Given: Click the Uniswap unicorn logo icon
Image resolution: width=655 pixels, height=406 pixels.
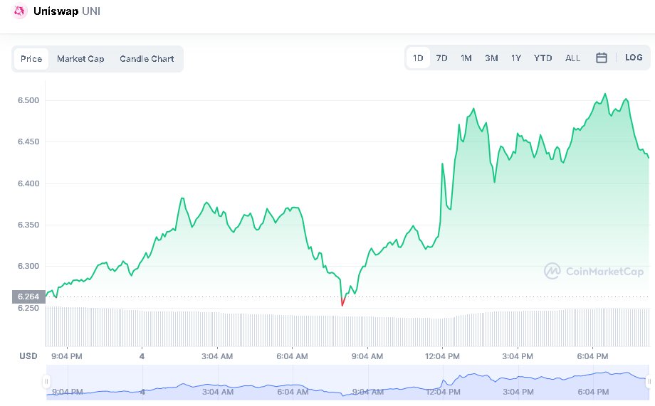Looking at the screenshot, I should 19,11.
